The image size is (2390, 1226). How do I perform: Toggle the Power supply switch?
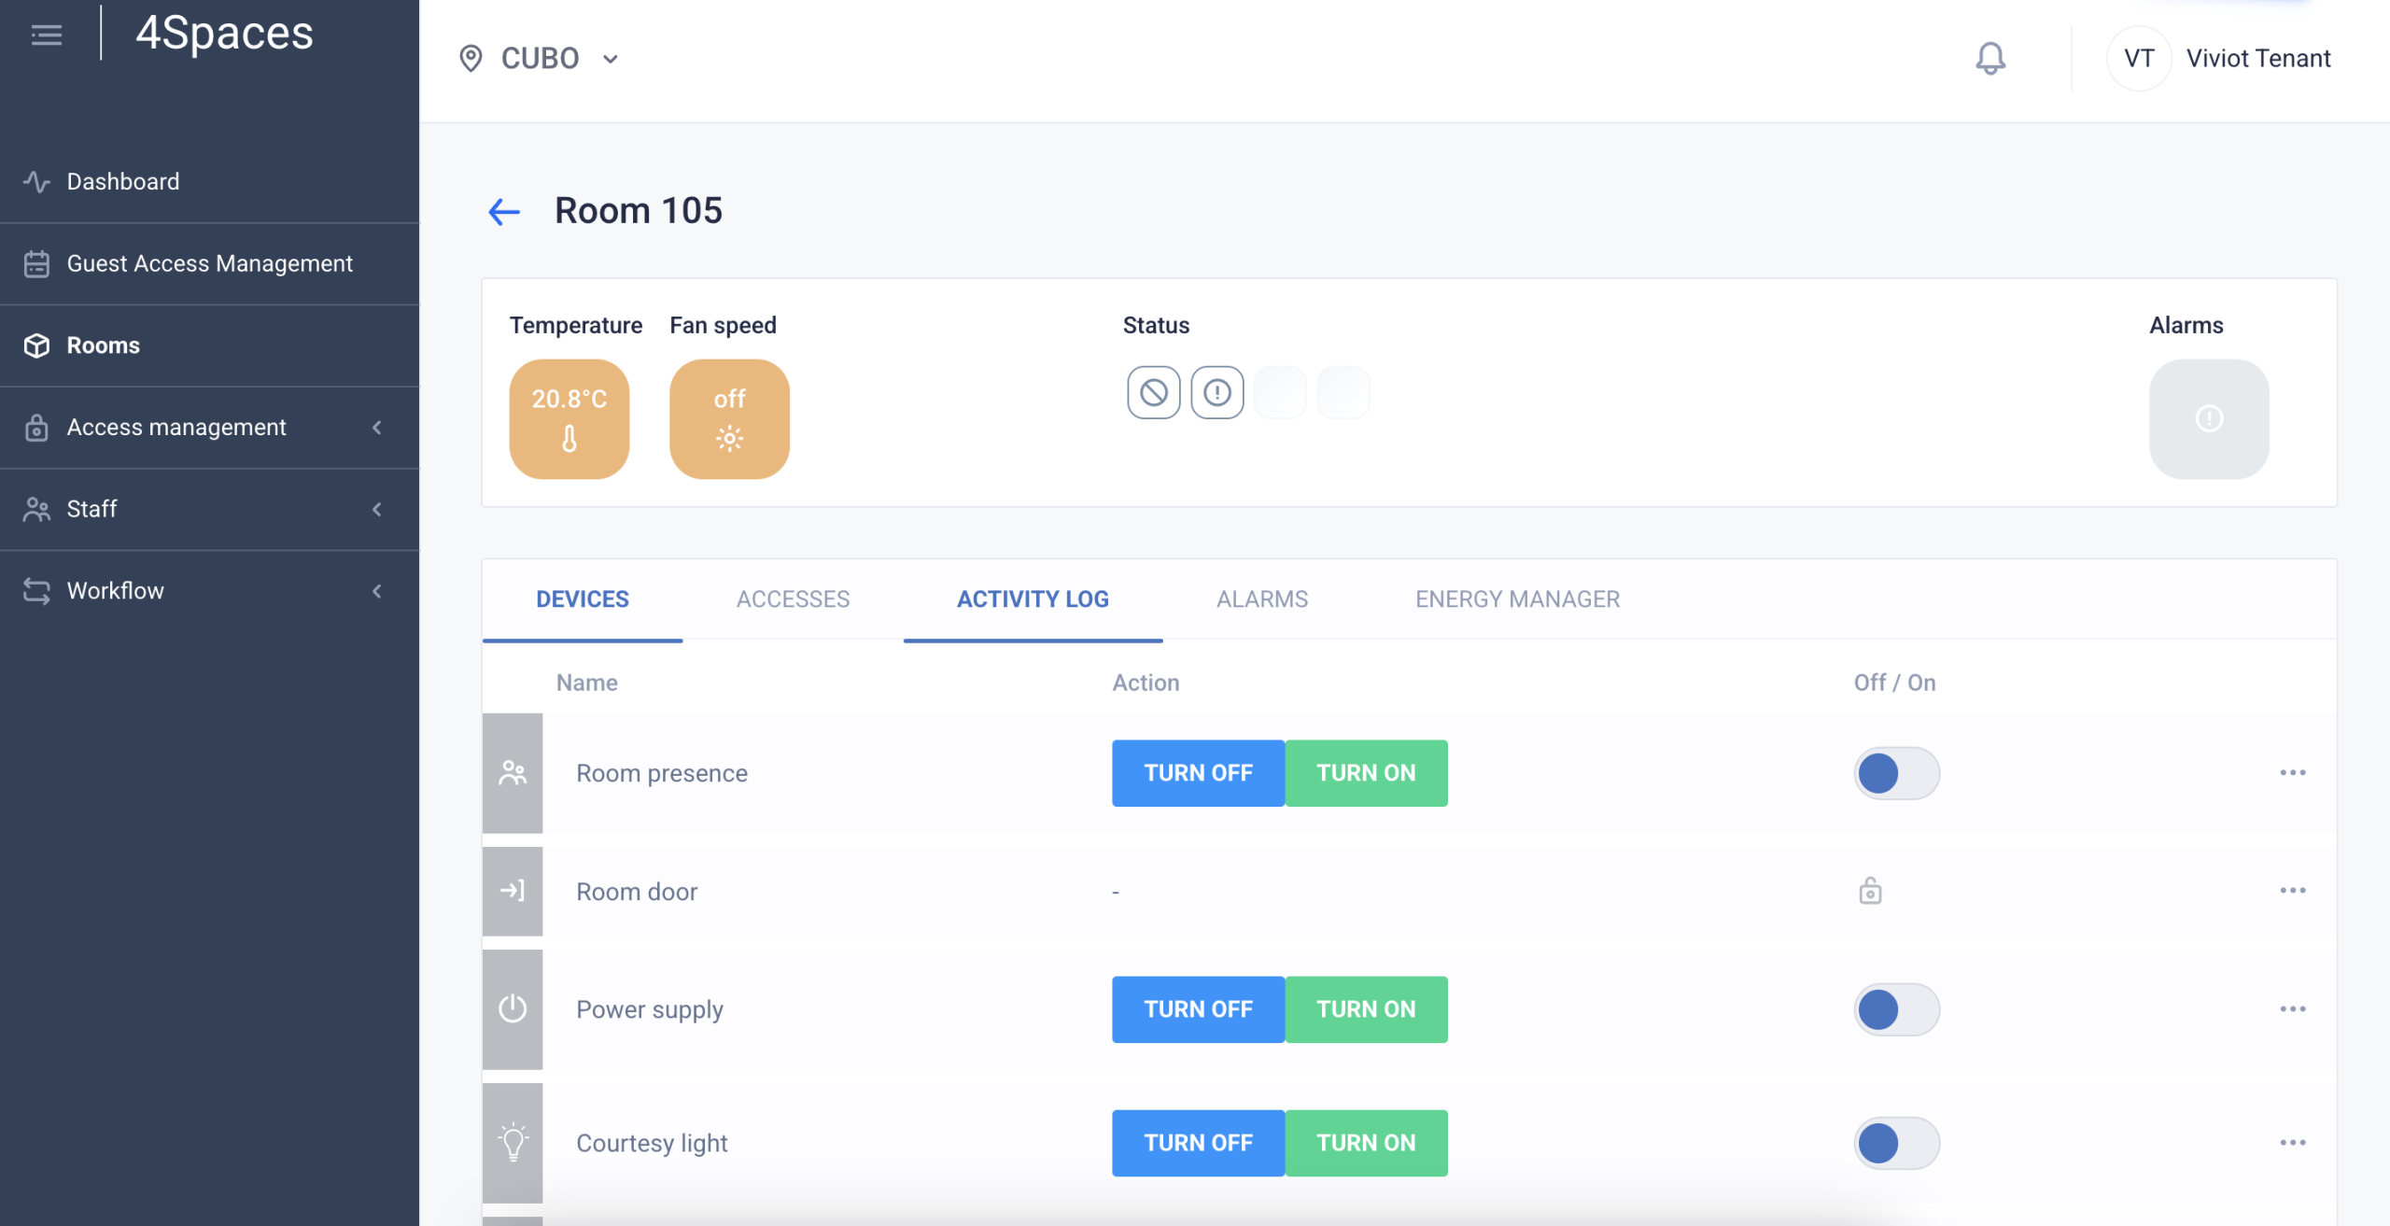click(x=1896, y=1009)
